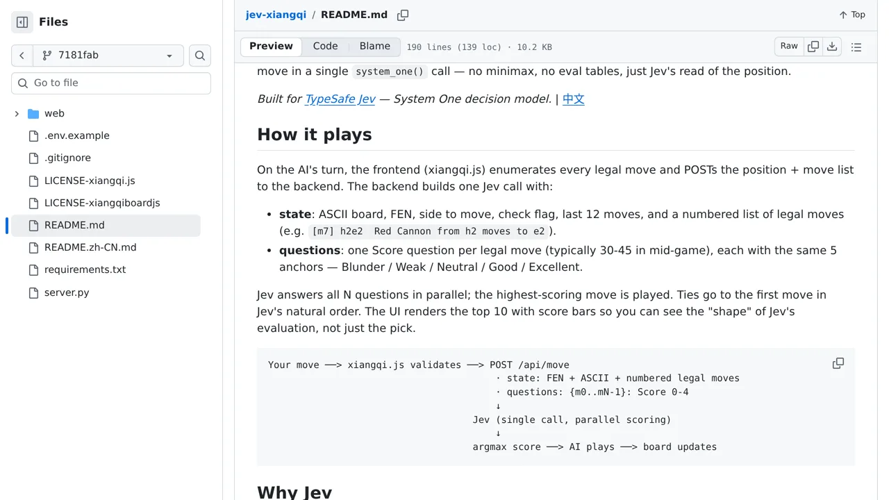Open server.py in the file tree

(67, 292)
